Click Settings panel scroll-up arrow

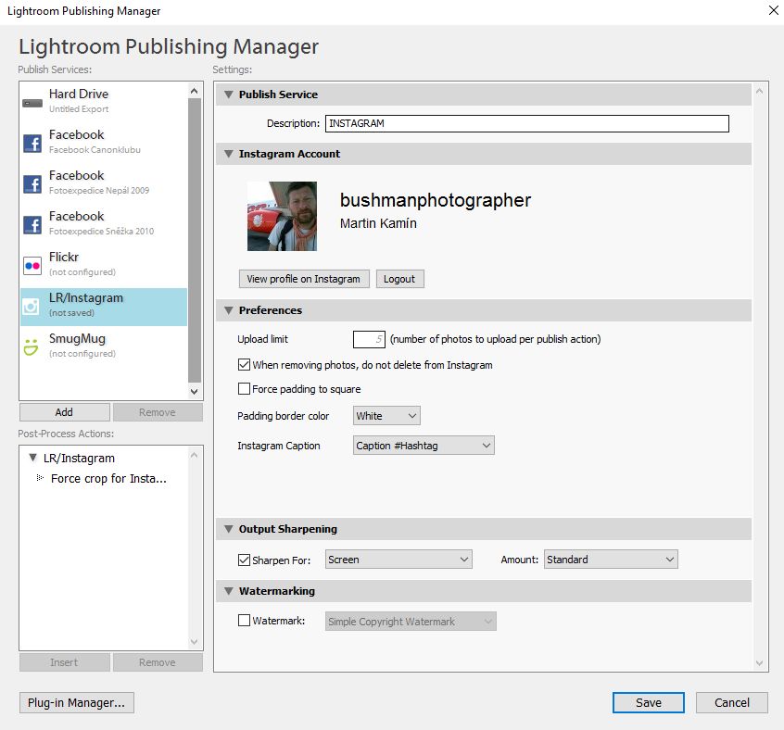coord(760,91)
